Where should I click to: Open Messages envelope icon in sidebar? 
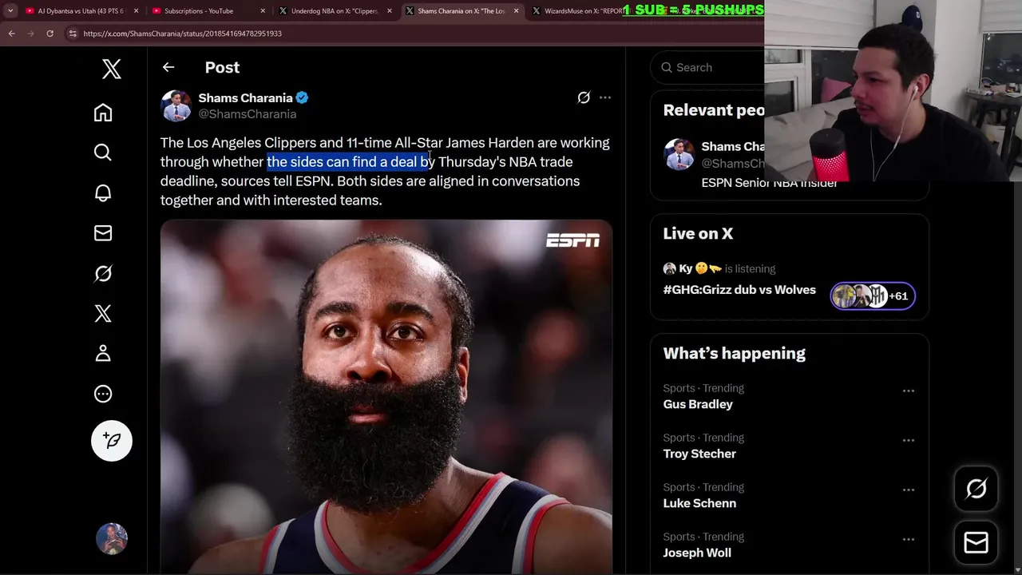point(103,233)
